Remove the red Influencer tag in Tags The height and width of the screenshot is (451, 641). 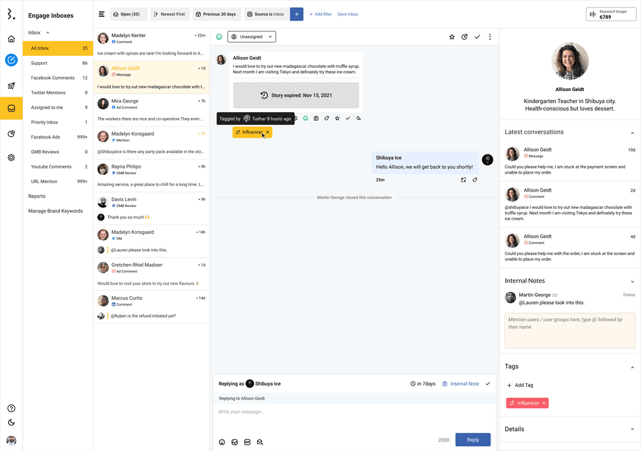544,403
